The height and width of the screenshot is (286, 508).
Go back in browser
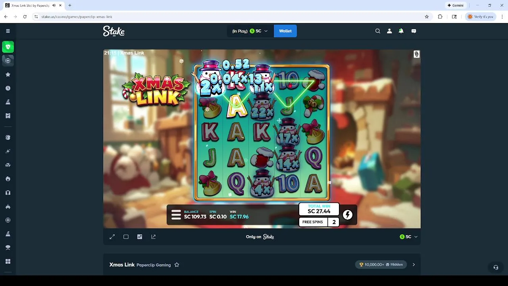click(6, 17)
